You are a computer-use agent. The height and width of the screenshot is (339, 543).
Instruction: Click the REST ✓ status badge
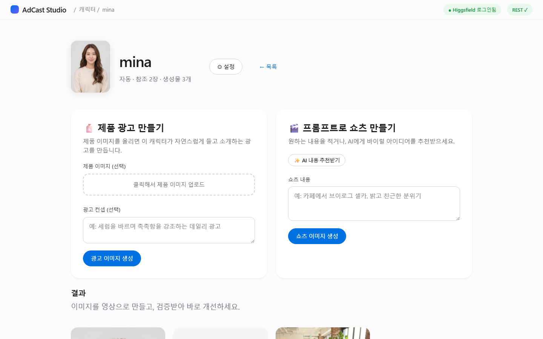520,10
